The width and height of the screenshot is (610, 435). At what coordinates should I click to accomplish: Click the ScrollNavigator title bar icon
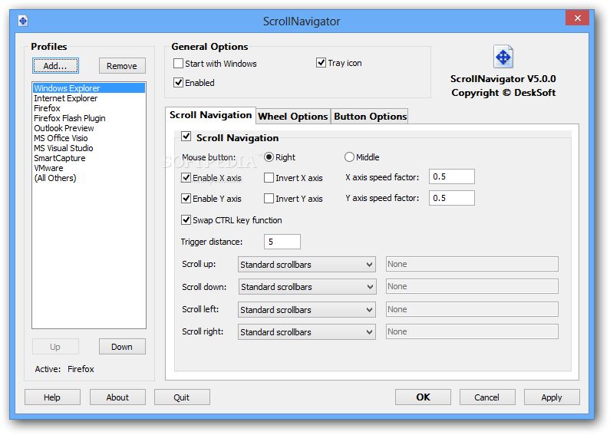[x=23, y=21]
